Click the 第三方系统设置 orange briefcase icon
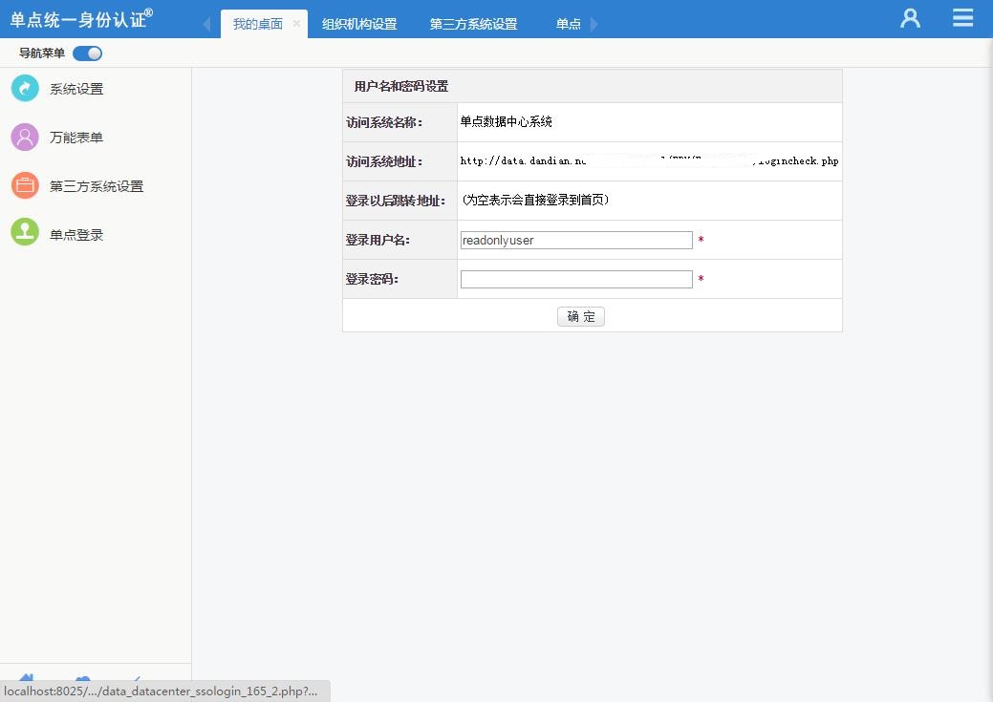993x702 pixels. point(26,185)
